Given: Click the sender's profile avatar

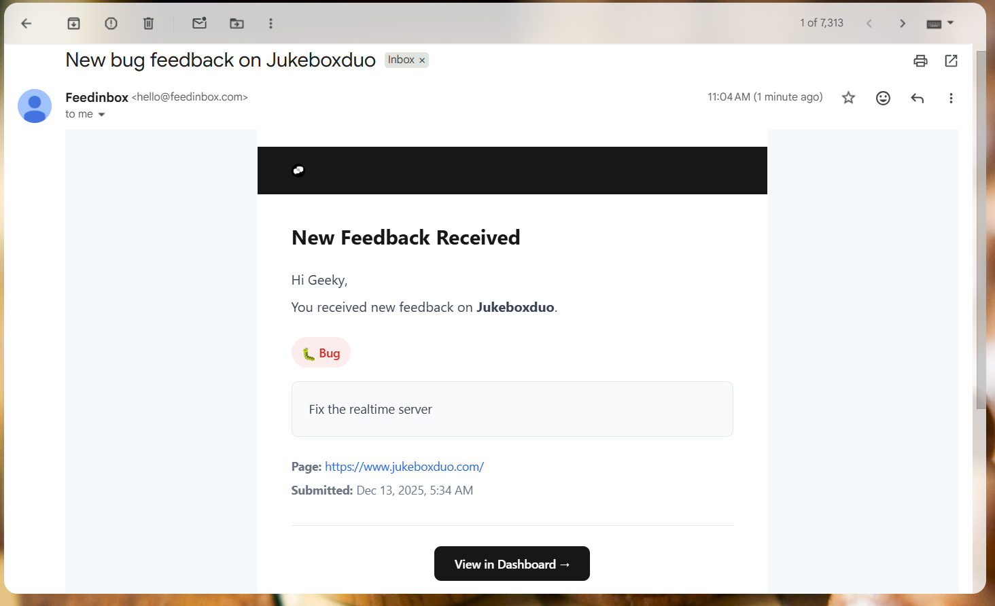Looking at the screenshot, I should pos(34,106).
